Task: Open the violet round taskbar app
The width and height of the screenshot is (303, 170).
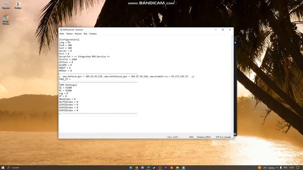Action: click(166, 168)
